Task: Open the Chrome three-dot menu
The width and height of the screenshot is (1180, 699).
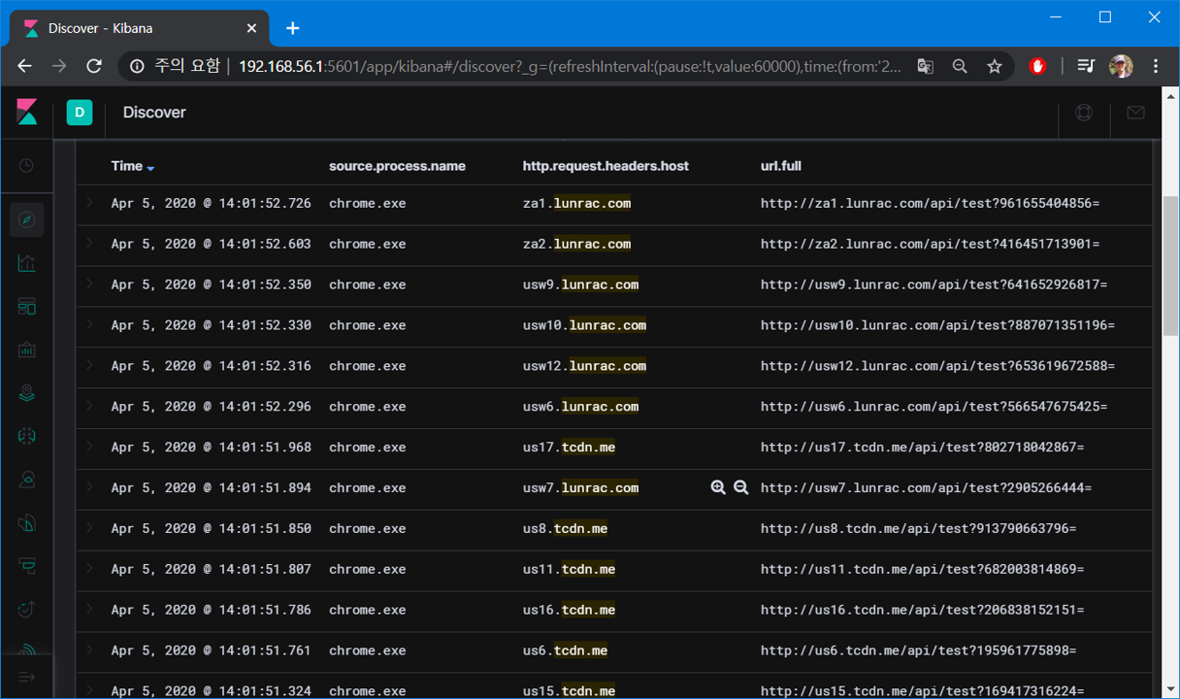Action: click(1156, 66)
